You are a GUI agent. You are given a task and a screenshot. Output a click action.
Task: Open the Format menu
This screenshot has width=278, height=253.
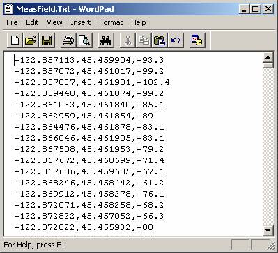[x=111, y=22]
